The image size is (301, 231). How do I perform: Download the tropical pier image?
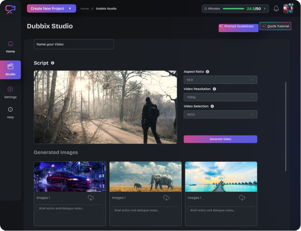coord(242,198)
